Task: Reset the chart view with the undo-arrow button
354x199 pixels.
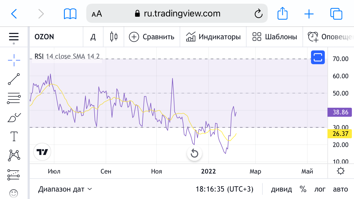Action: (195, 153)
